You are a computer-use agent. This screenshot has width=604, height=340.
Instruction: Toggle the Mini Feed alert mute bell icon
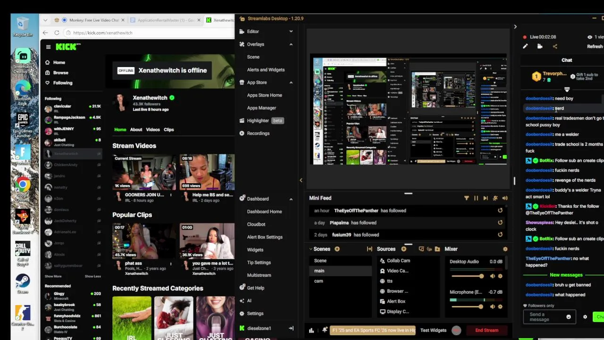[x=495, y=198]
